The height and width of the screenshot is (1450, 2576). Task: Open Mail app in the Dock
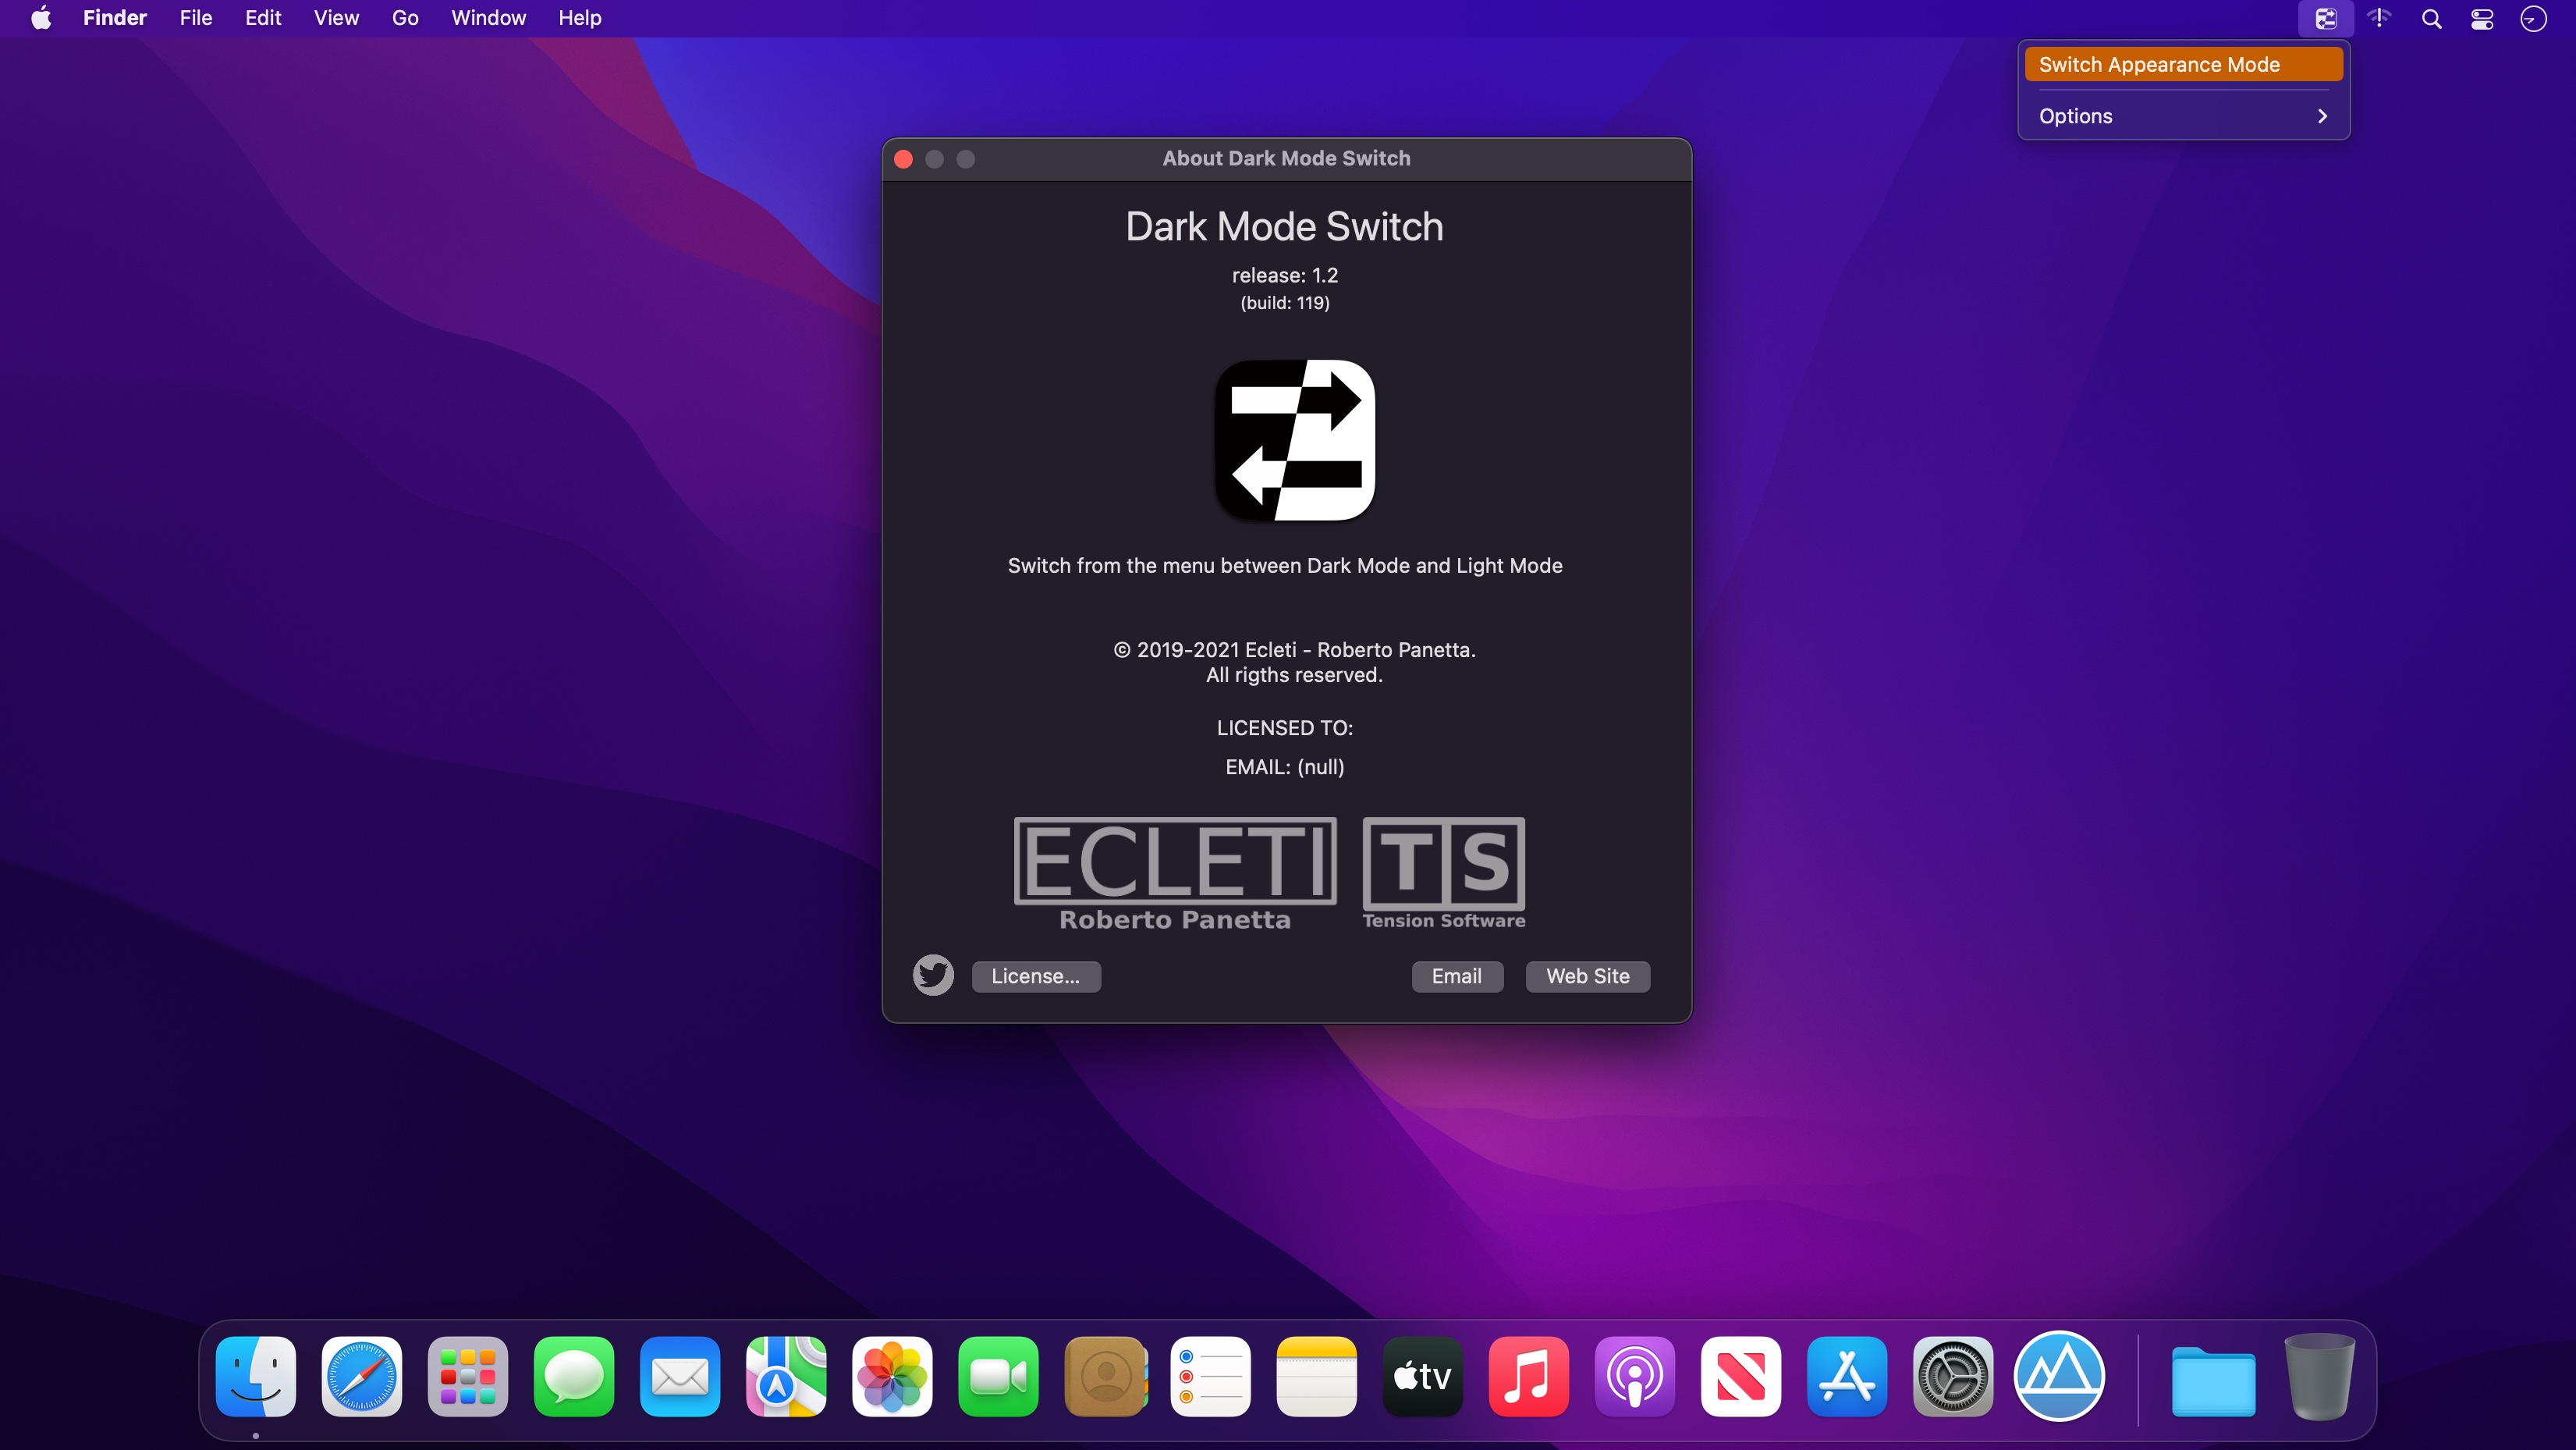click(680, 1377)
